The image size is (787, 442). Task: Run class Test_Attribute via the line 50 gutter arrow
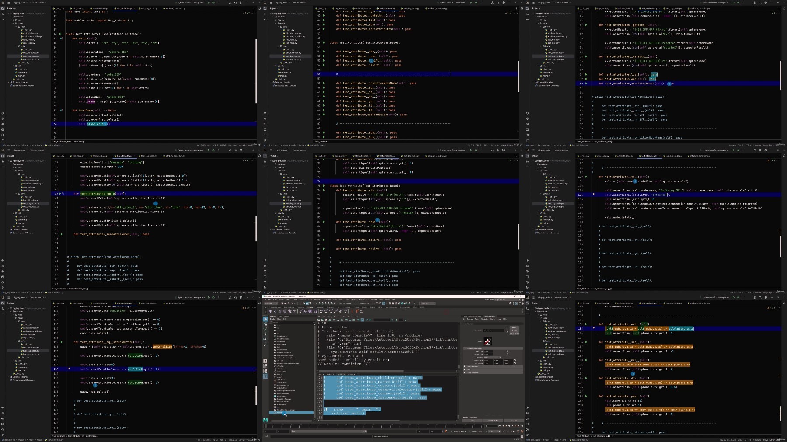coord(324,42)
